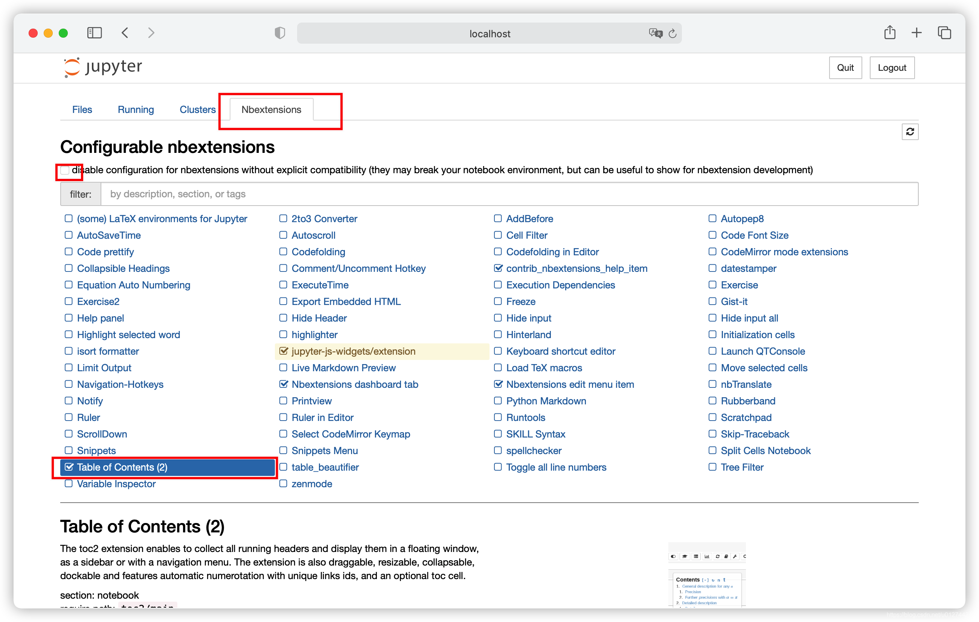Disable contrib_nbextensions_help_item extension

click(498, 268)
